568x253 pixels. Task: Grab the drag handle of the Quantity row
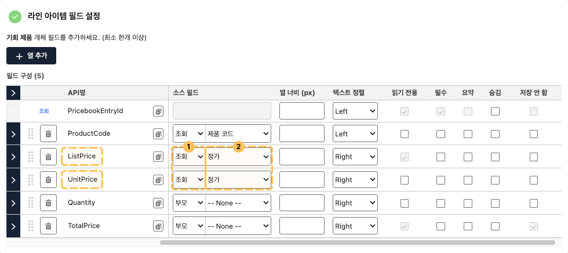31,203
